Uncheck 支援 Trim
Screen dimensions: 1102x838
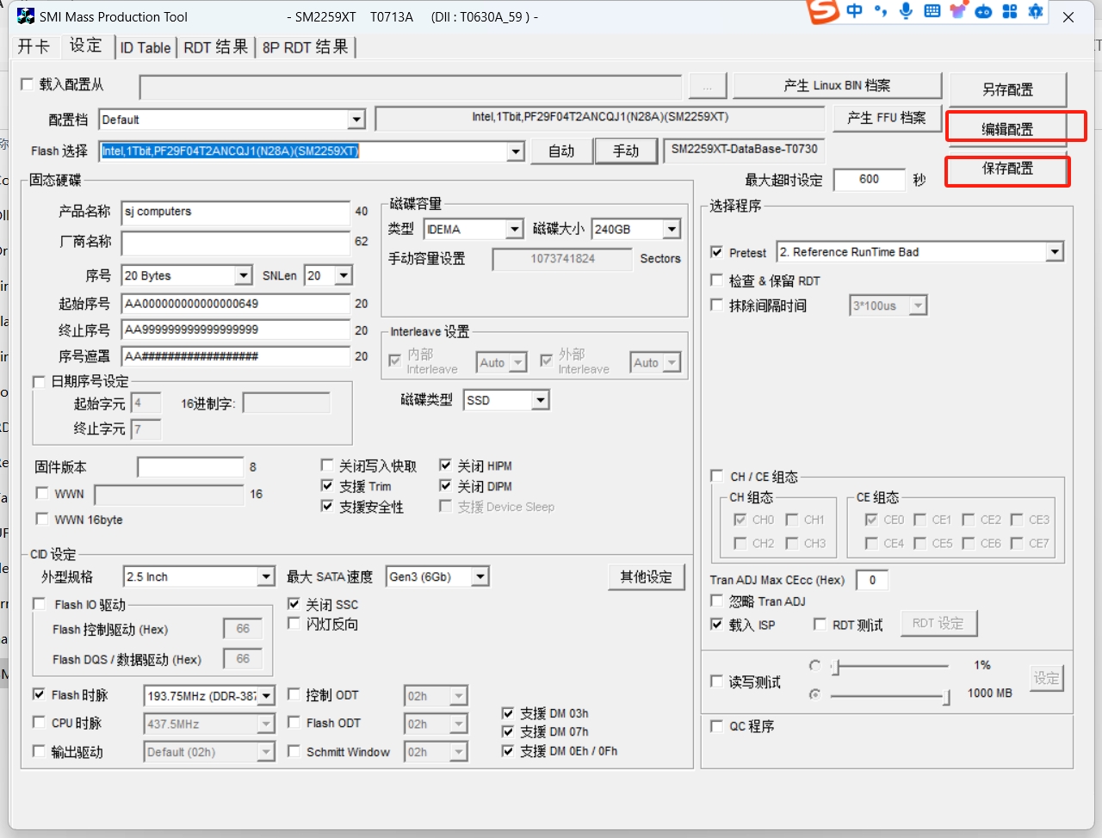327,486
